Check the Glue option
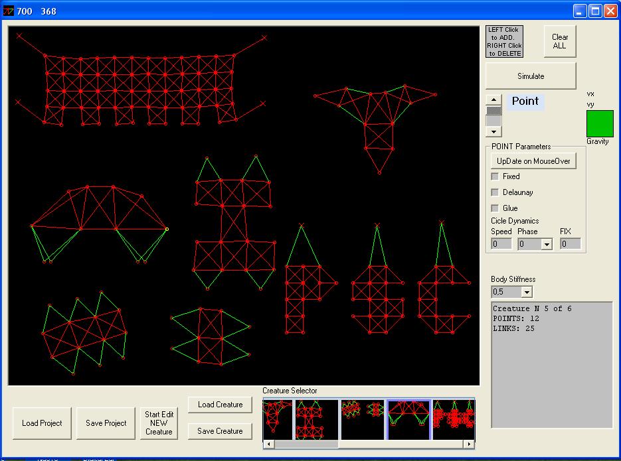Screen dimensions: 621x461 click(495, 208)
